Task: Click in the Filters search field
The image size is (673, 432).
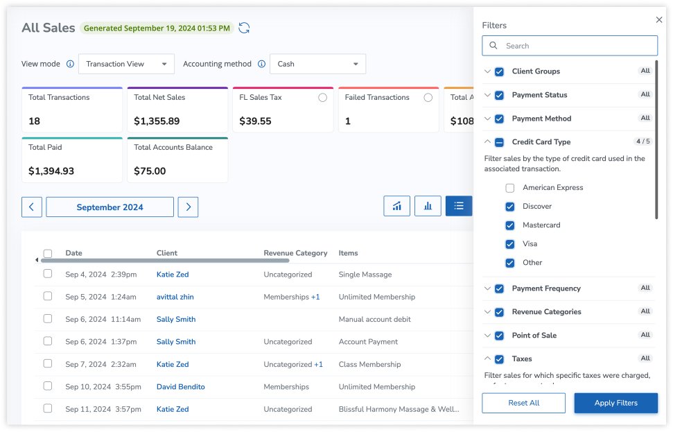Action: (x=570, y=46)
